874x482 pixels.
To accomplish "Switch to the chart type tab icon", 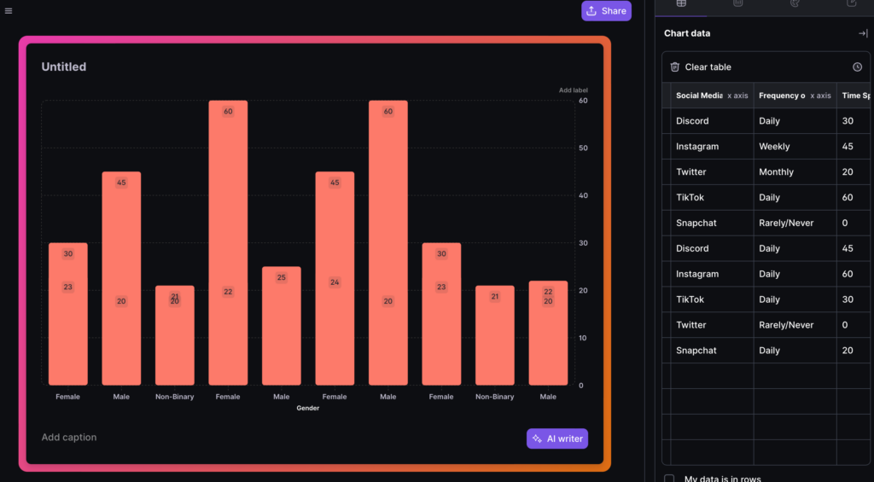I will (737, 4).
